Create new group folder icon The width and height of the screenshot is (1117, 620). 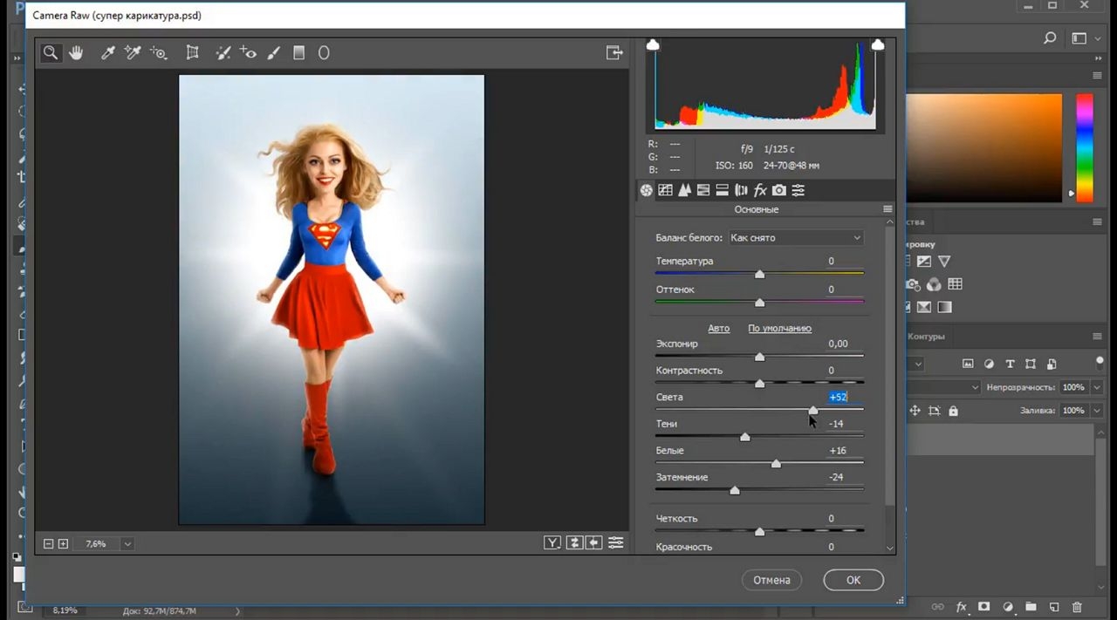click(1031, 607)
